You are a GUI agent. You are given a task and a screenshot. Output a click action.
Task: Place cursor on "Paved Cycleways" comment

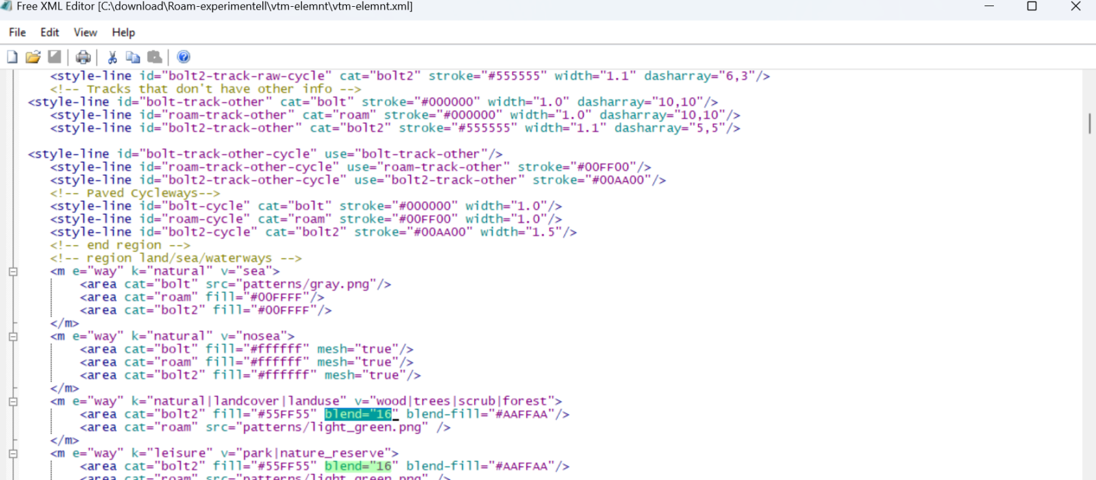point(151,193)
